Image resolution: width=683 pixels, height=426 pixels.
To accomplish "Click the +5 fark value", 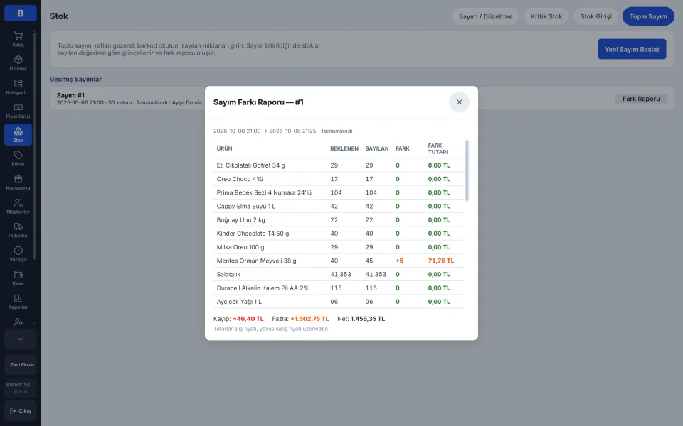I will (399, 261).
